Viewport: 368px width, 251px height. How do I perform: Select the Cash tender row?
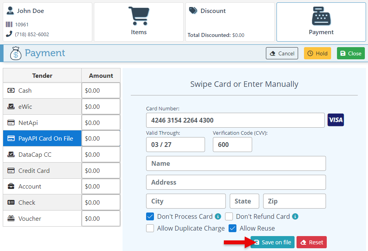click(x=42, y=91)
